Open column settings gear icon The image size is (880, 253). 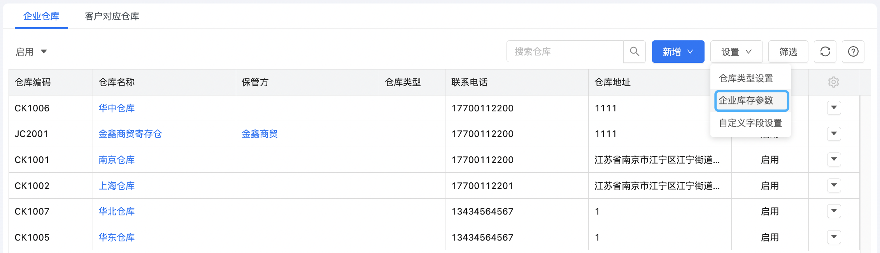(x=833, y=82)
